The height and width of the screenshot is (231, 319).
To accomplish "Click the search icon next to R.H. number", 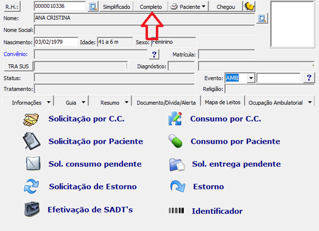I will tap(93, 7).
